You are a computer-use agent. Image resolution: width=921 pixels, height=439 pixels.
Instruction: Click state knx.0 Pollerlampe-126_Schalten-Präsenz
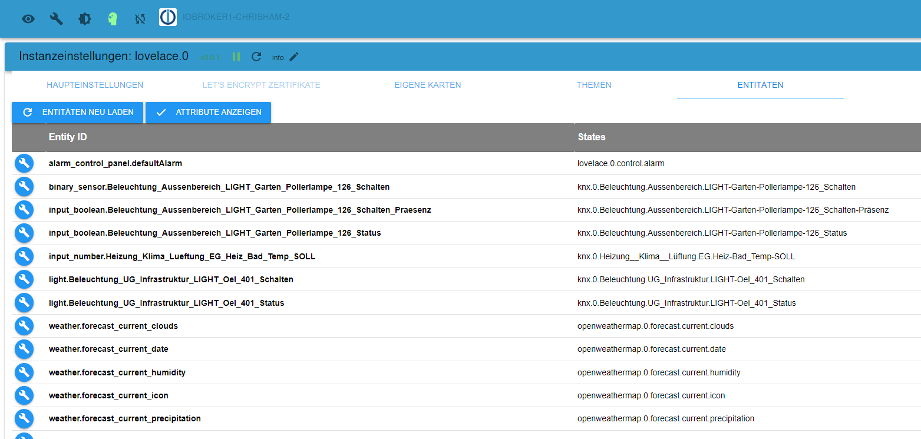733,210
